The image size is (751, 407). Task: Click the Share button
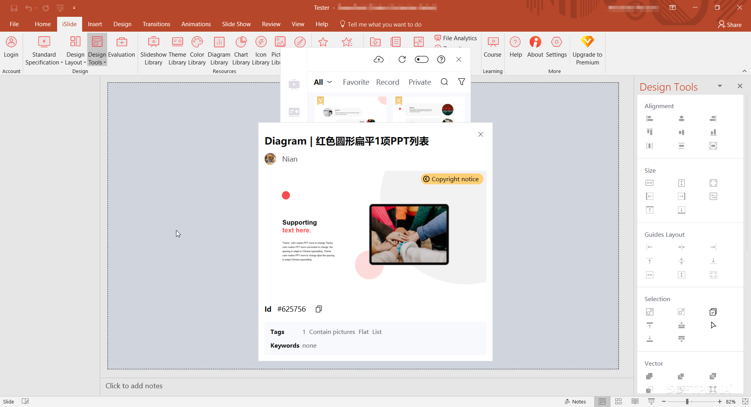pos(730,25)
